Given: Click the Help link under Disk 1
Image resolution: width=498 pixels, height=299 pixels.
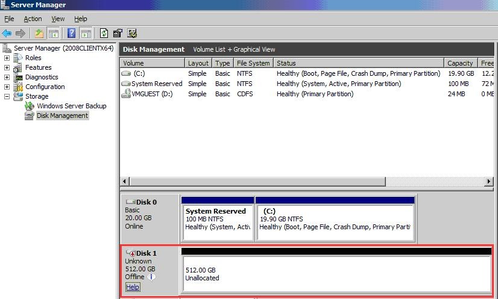Looking at the screenshot, I should point(132,288).
